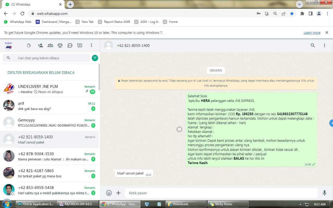Click the 'Learn more' link in update bar

pyautogui.click(x=312, y=33)
